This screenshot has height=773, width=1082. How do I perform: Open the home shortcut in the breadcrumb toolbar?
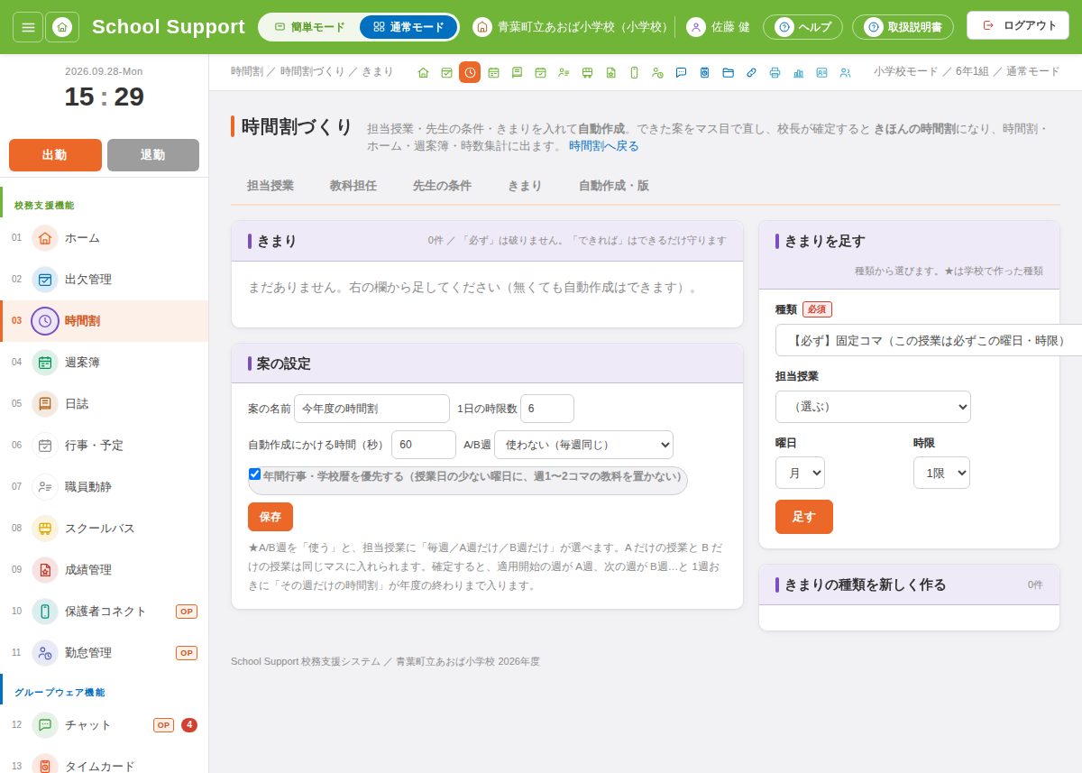[423, 72]
